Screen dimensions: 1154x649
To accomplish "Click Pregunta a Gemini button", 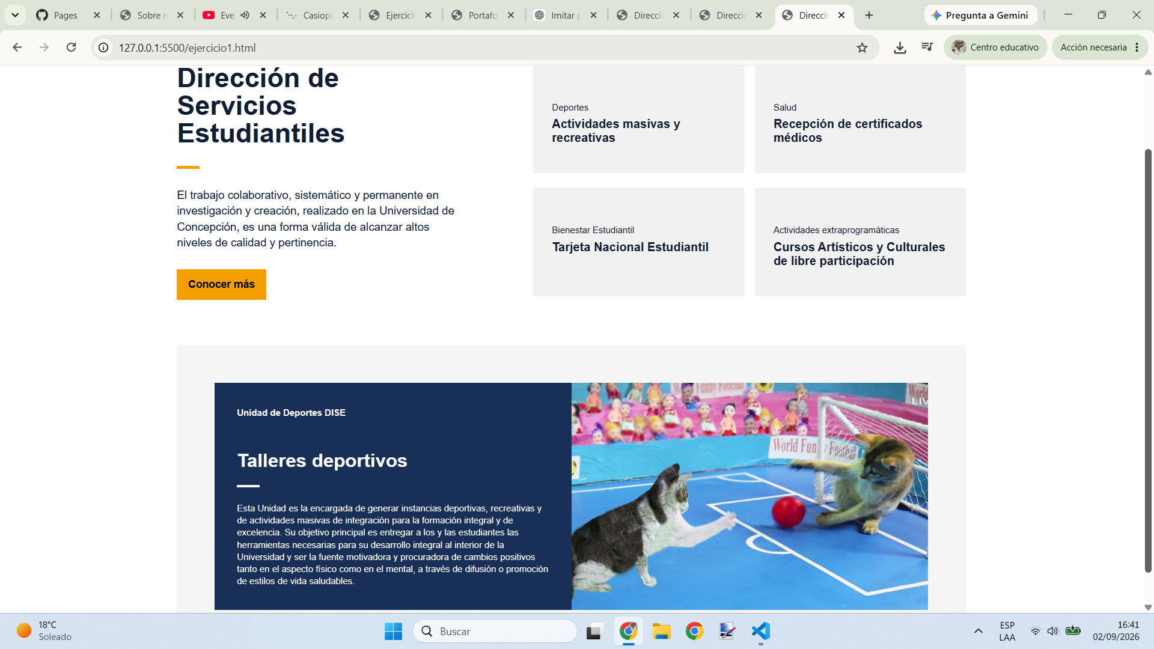I will [x=980, y=15].
